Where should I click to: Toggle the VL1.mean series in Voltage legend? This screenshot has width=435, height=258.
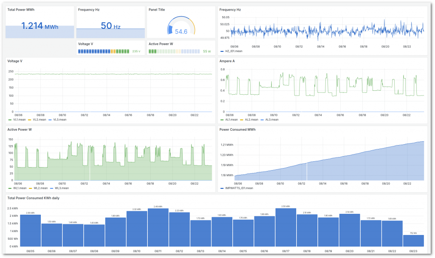click(x=20, y=120)
